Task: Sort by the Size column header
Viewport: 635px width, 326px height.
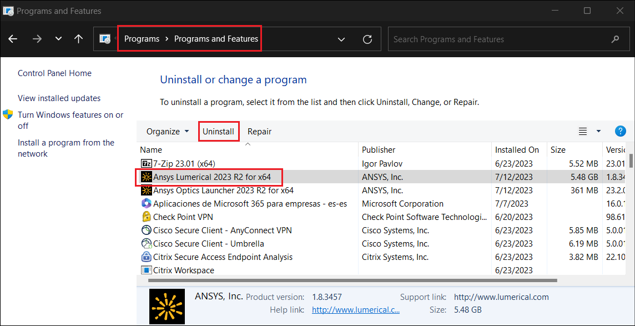Action: pyautogui.click(x=574, y=150)
